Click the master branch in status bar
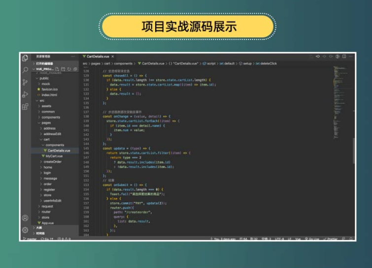This screenshot has width=372, height=268. pos(30,239)
